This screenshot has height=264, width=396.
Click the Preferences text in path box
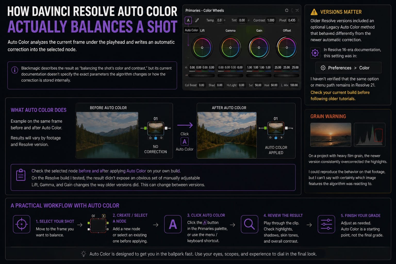tap(340, 68)
